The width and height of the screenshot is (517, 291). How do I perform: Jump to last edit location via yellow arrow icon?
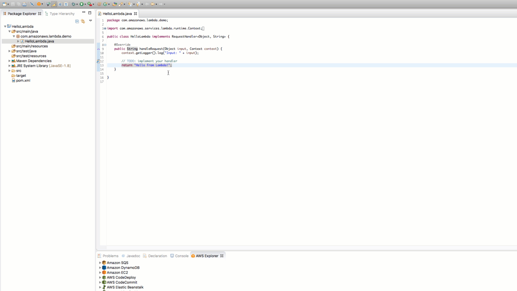coord(152,4)
